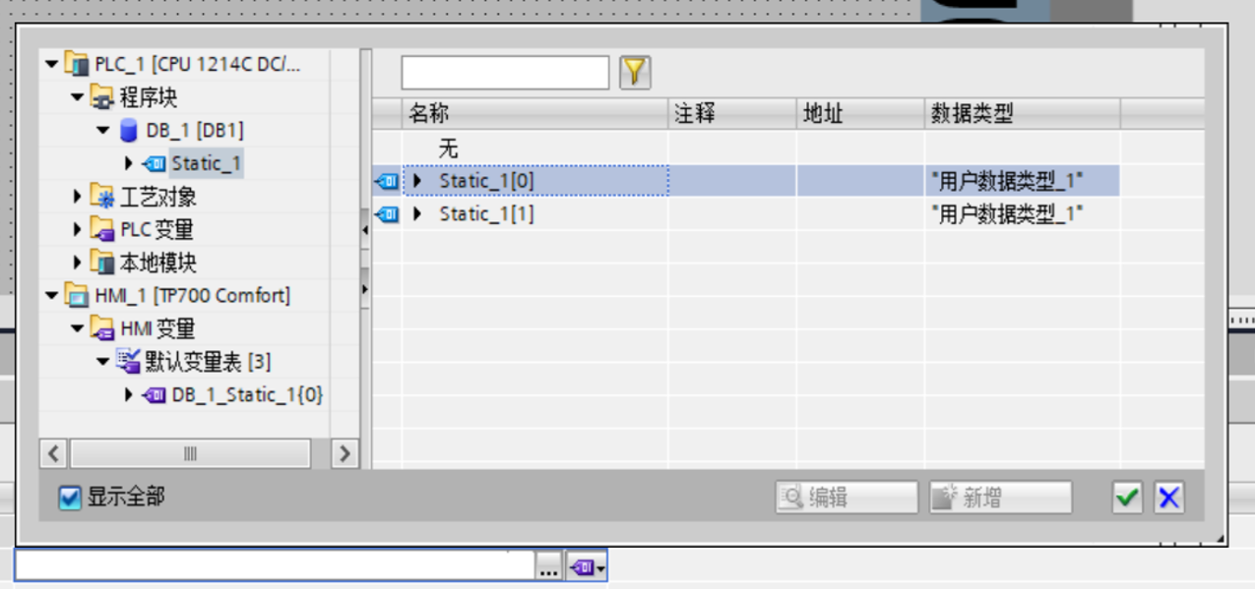Expand the 工艺对象 folder
The image size is (1255, 589).
click(78, 197)
